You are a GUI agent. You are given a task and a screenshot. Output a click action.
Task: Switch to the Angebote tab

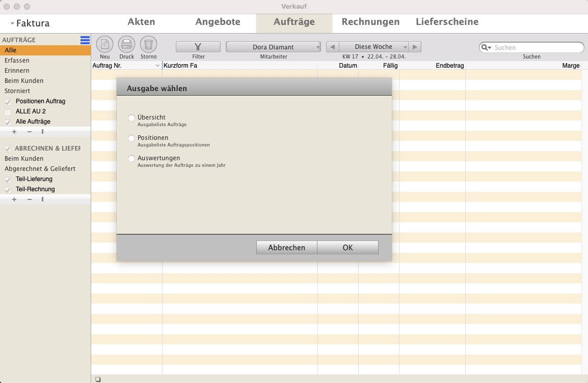pos(218,22)
